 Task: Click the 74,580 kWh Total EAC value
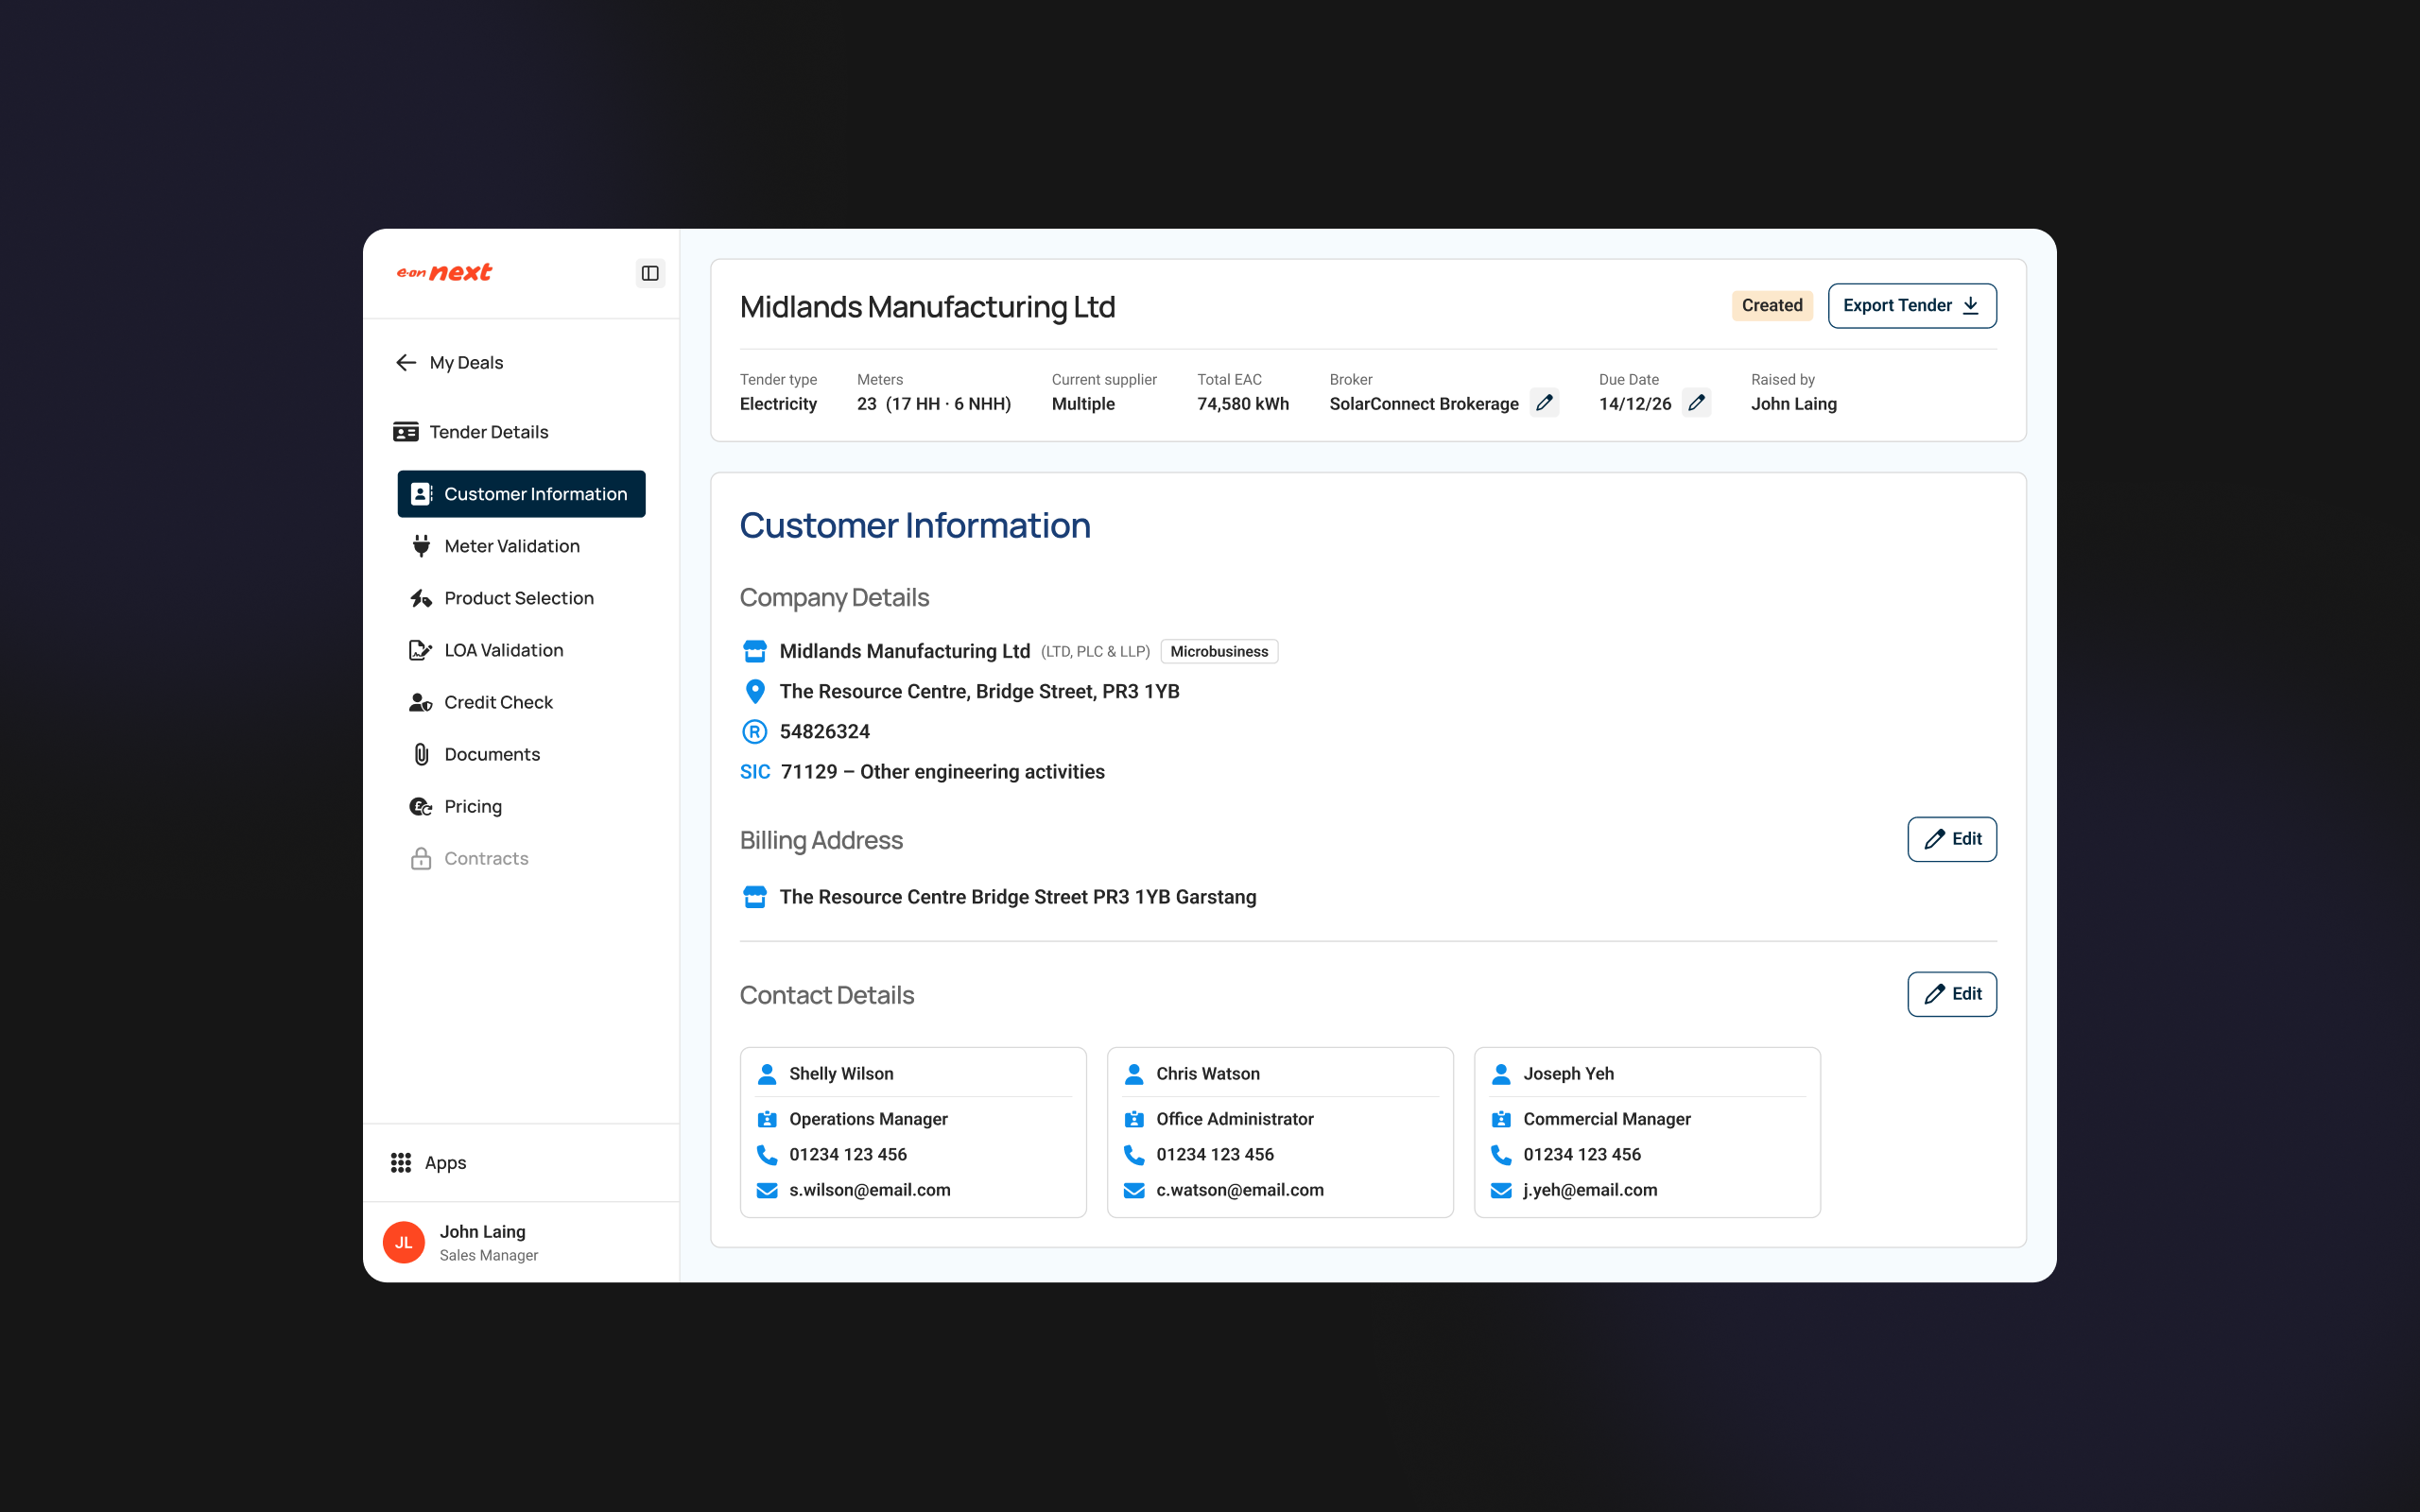click(x=1243, y=404)
